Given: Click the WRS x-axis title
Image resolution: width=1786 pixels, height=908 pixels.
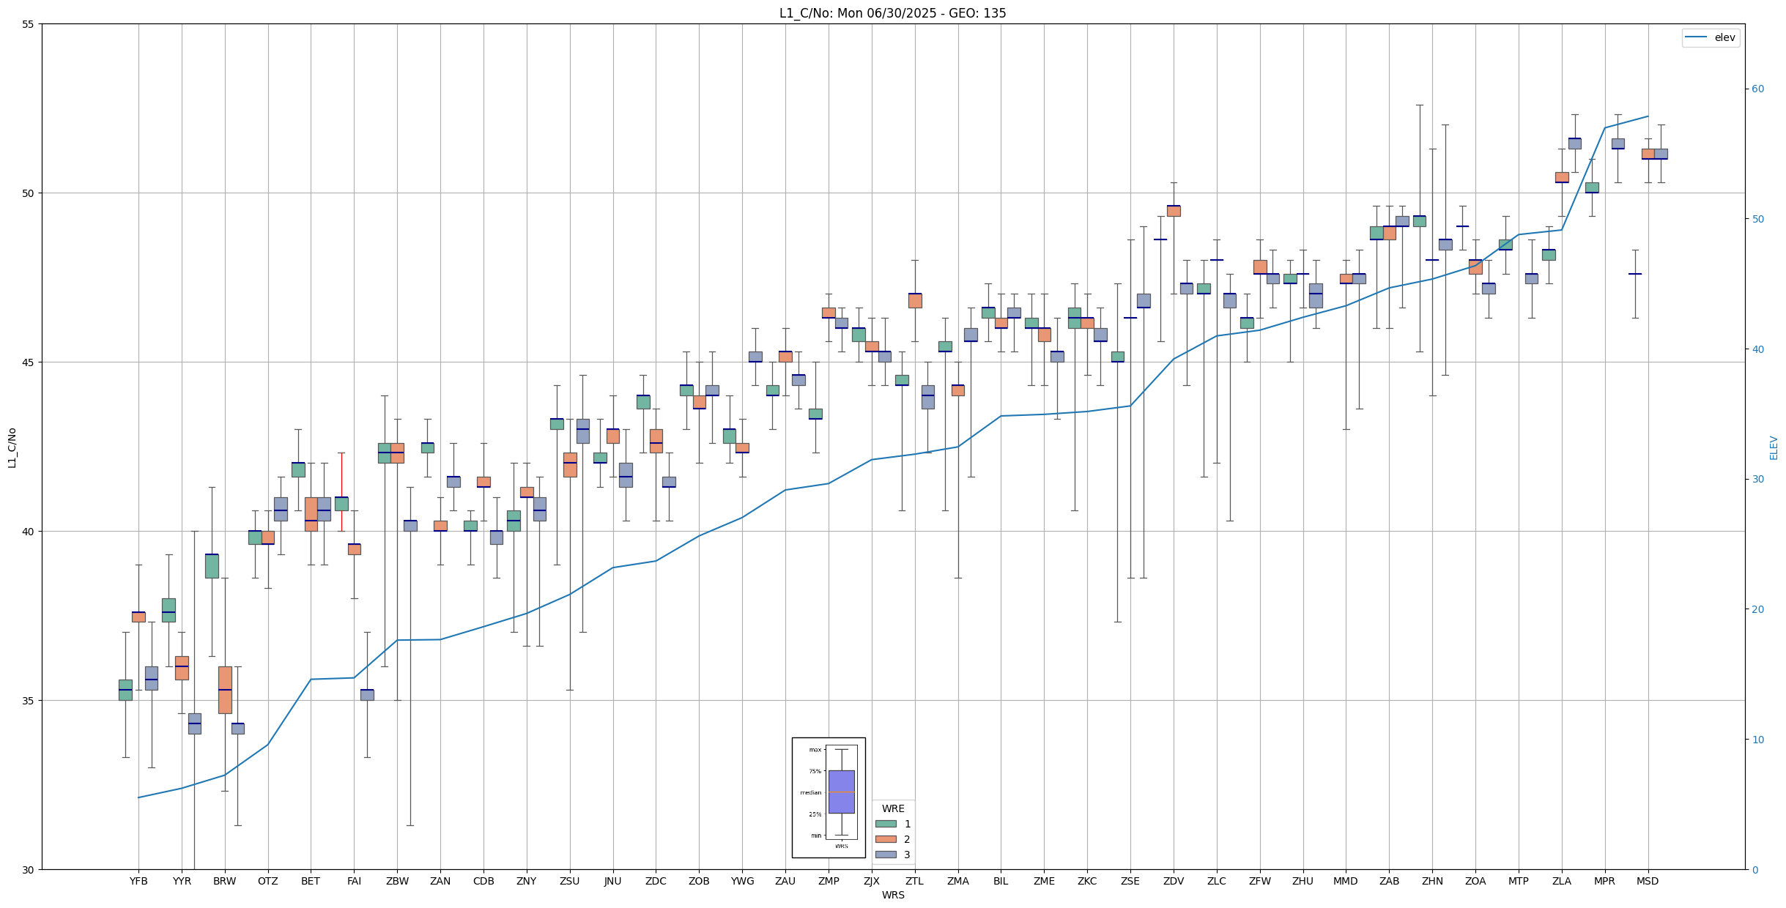Looking at the screenshot, I should (x=892, y=895).
